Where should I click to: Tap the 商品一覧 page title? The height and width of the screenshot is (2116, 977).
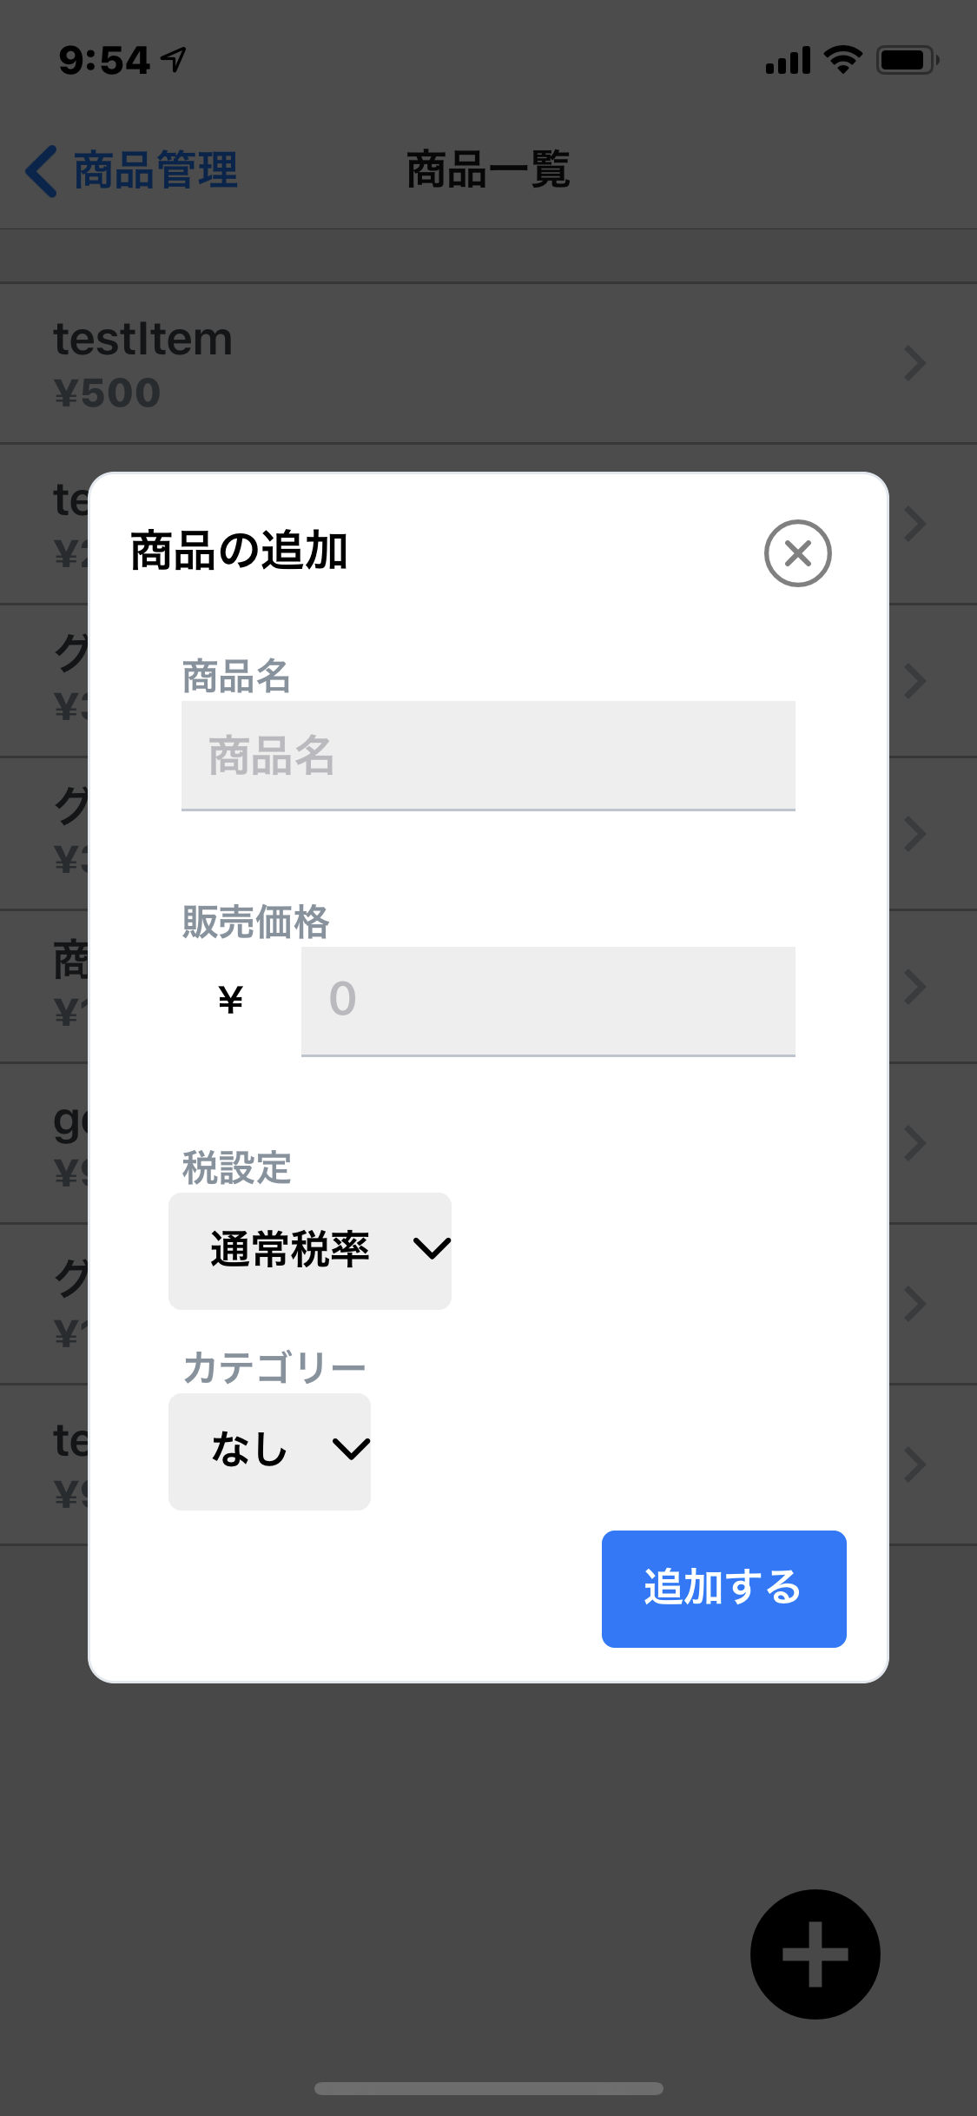coord(488,170)
